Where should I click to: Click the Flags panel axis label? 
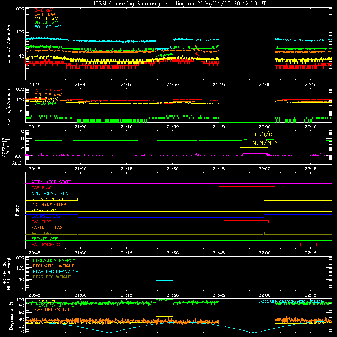click(17, 210)
